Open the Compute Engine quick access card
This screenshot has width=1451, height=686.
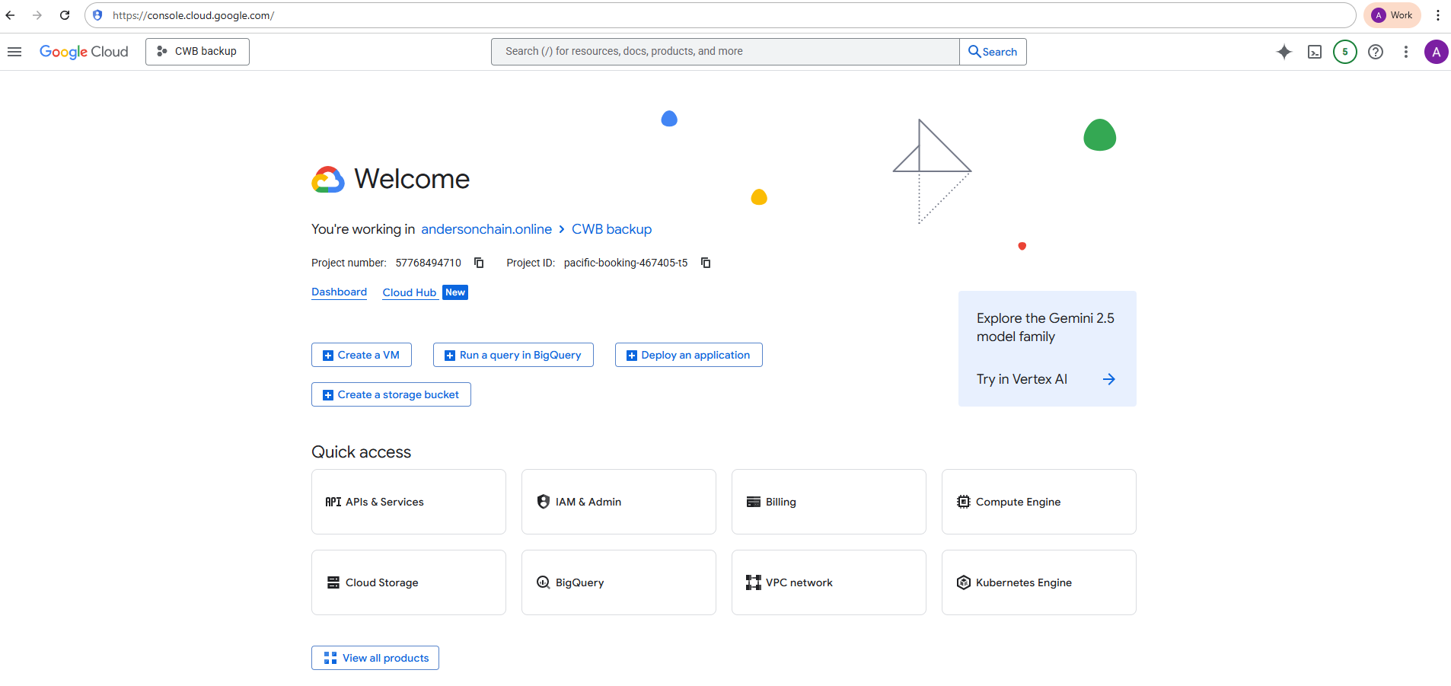click(1039, 502)
